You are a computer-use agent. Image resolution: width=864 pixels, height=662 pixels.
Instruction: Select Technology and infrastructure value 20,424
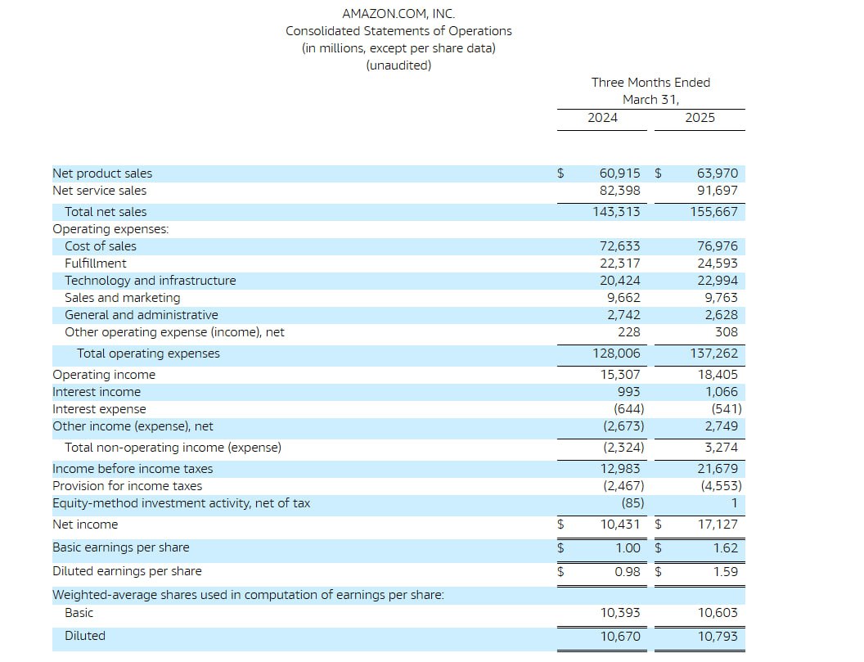point(620,280)
